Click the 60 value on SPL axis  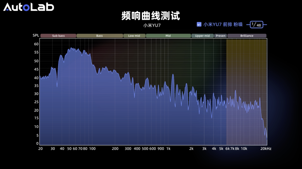[36, 44]
